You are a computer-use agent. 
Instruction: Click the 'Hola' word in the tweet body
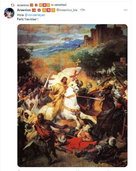20,15
